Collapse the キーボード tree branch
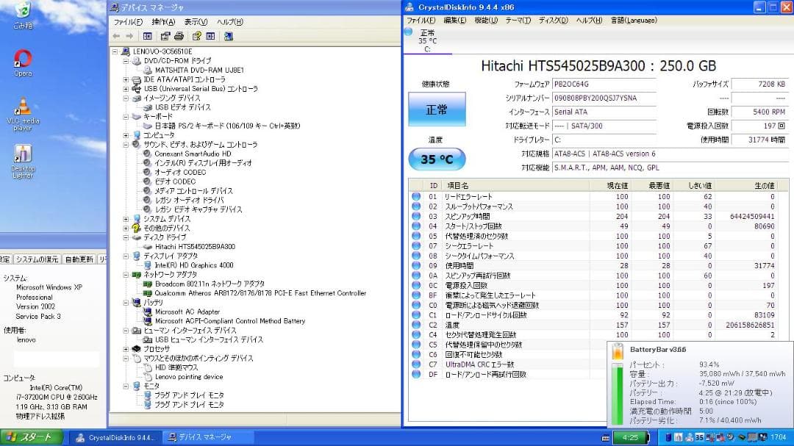Screen dimensions: 794x446 click(126, 116)
